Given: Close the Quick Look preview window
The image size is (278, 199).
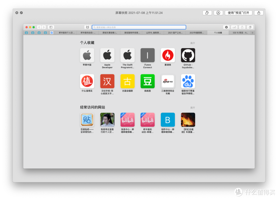Looking at the screenshot, I should click(17, 13).
